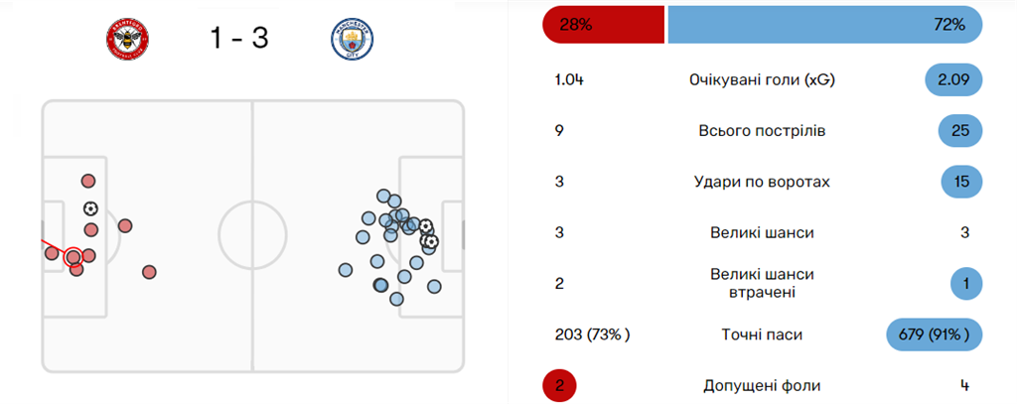Image resolution: width=1017 pixels, height=404 pixels.
Task: Click the 1 - 3 match score
Action: 239,39
